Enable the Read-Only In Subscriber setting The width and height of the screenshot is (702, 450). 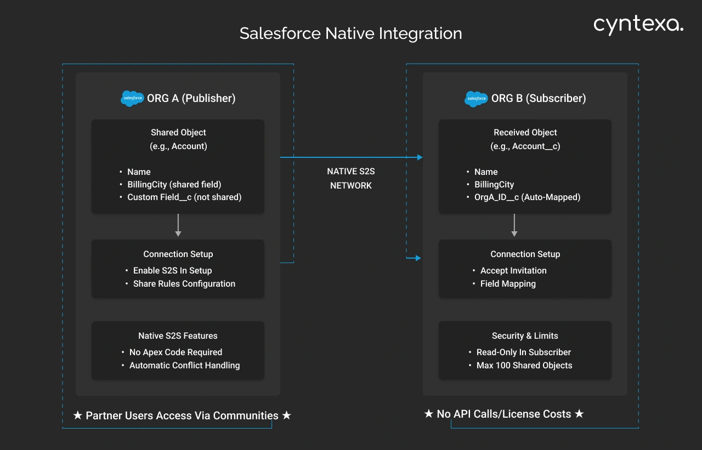point(523,352)
